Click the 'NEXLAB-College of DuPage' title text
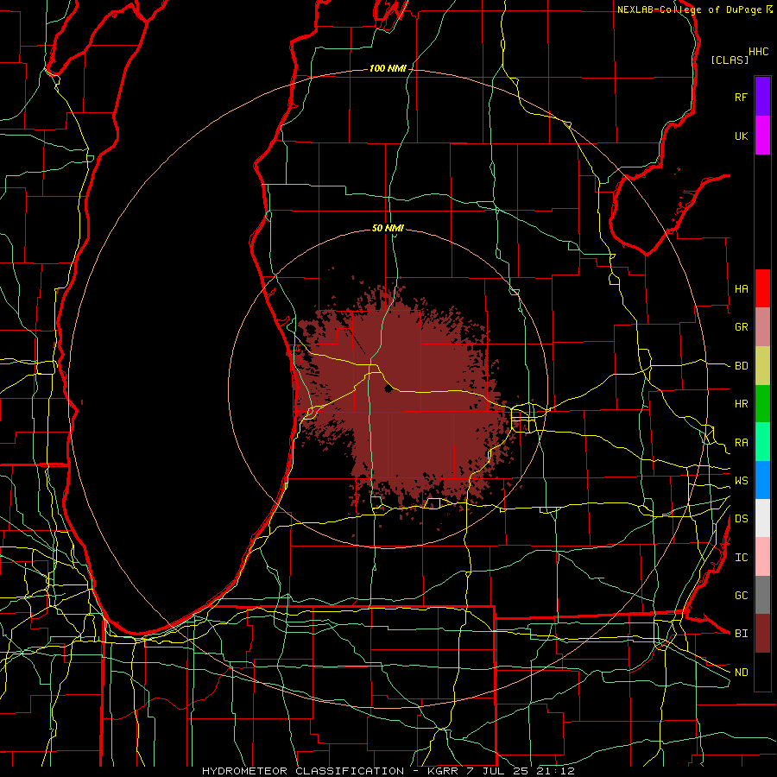This screenshot has width=777, height=777. click(689, 9)
